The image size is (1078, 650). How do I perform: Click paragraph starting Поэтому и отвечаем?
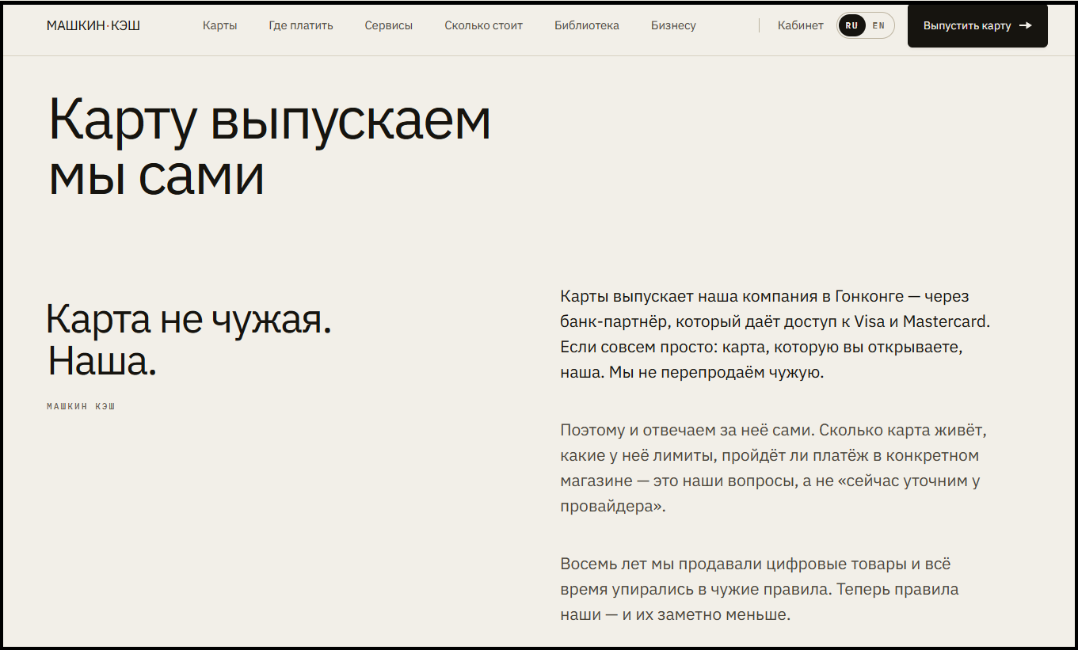774,469
